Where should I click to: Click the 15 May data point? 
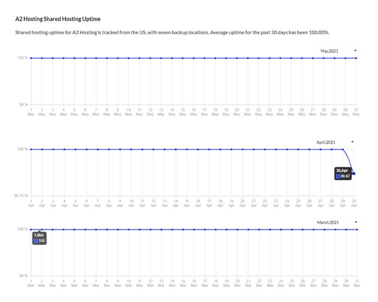pyautogui.click(x=183, y=58)
